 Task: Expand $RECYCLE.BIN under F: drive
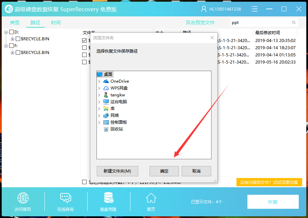point(12,53)
